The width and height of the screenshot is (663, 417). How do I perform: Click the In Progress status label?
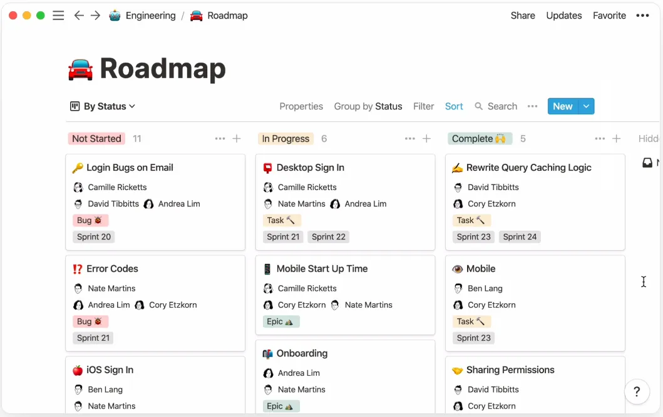coord(285,138)
